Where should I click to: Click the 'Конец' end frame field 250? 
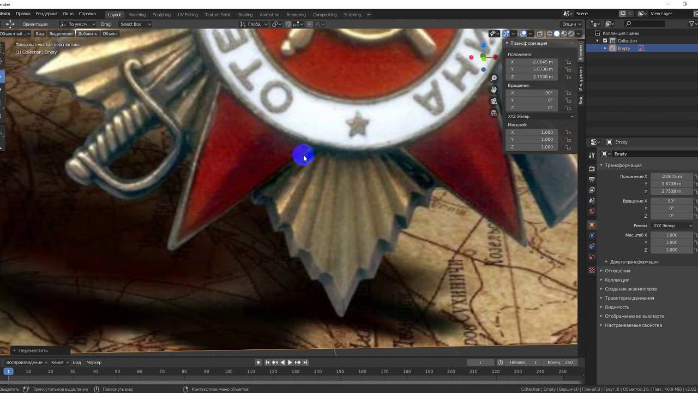point(560,362)
